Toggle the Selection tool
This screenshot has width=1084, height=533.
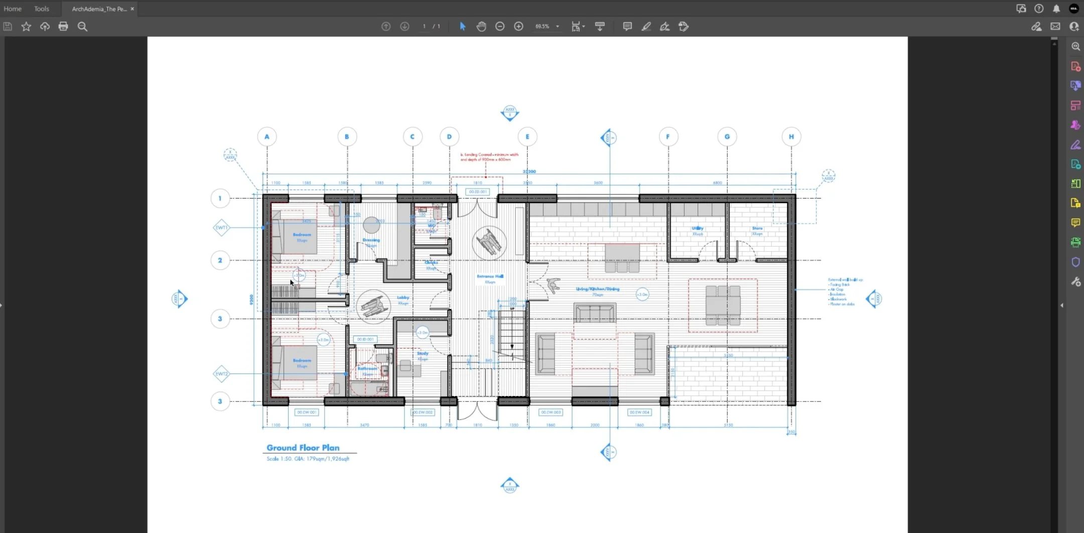pos(461,26)
